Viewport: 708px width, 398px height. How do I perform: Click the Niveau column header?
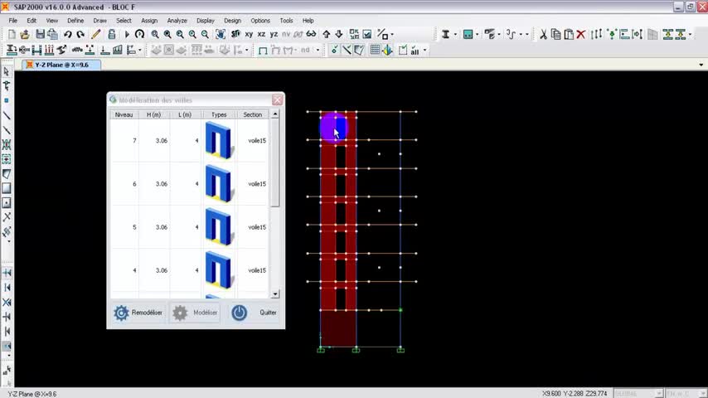[x=124, y=114]
